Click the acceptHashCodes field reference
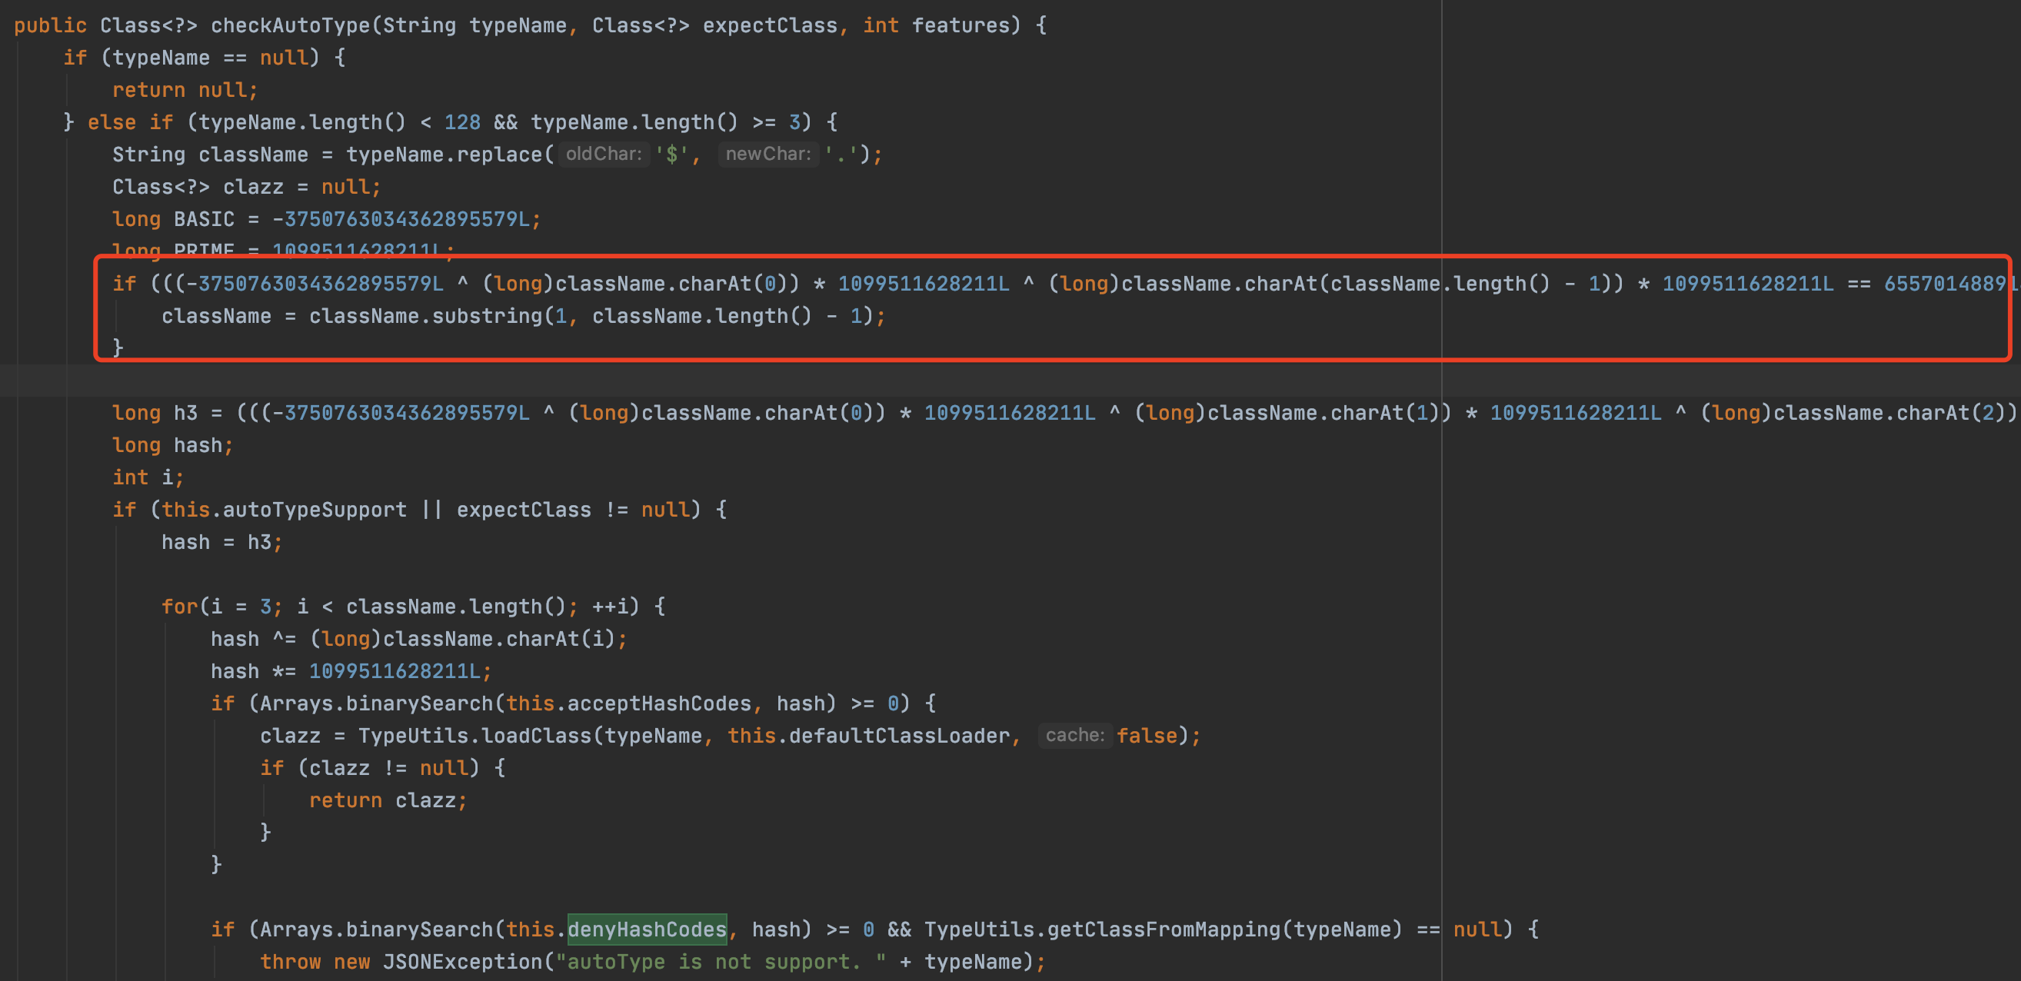2021x981 pixels. point(659,703)
